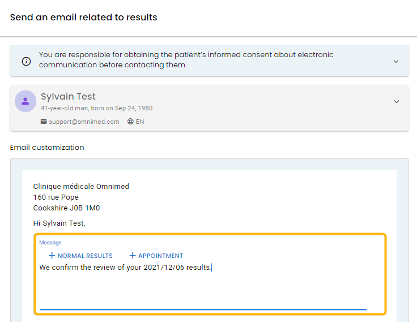This screenshot has height=323, width=417.
Task: Click the globe language icon
Action: pos(130,122)
